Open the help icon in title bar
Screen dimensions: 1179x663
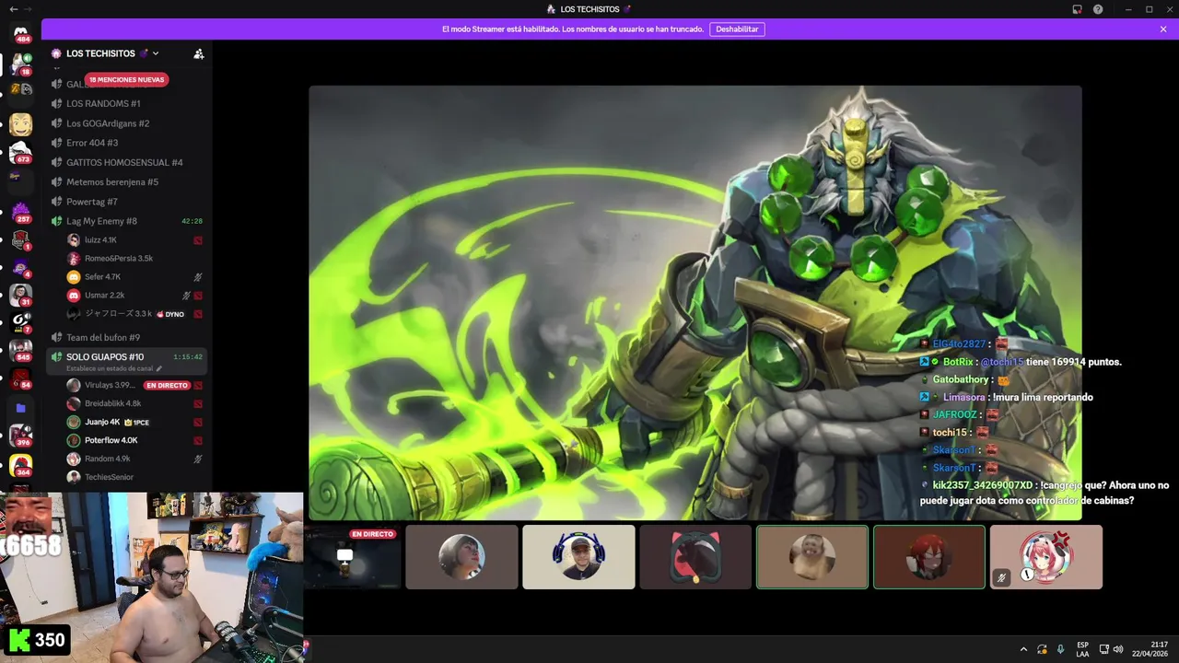[x=1098, y=9]
